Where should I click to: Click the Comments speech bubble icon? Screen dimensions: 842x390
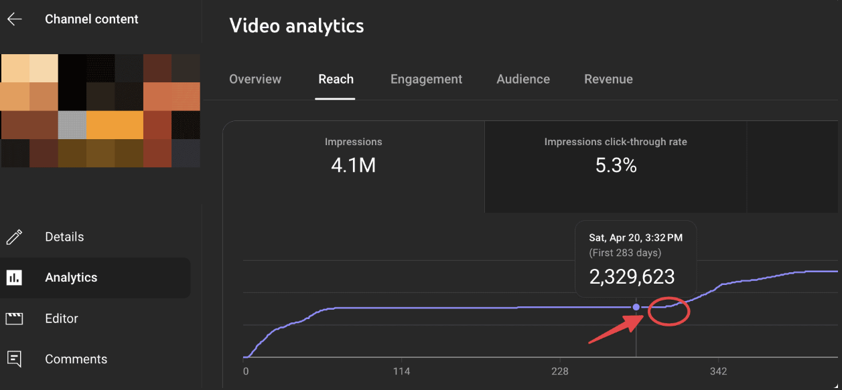coord(14,359)
